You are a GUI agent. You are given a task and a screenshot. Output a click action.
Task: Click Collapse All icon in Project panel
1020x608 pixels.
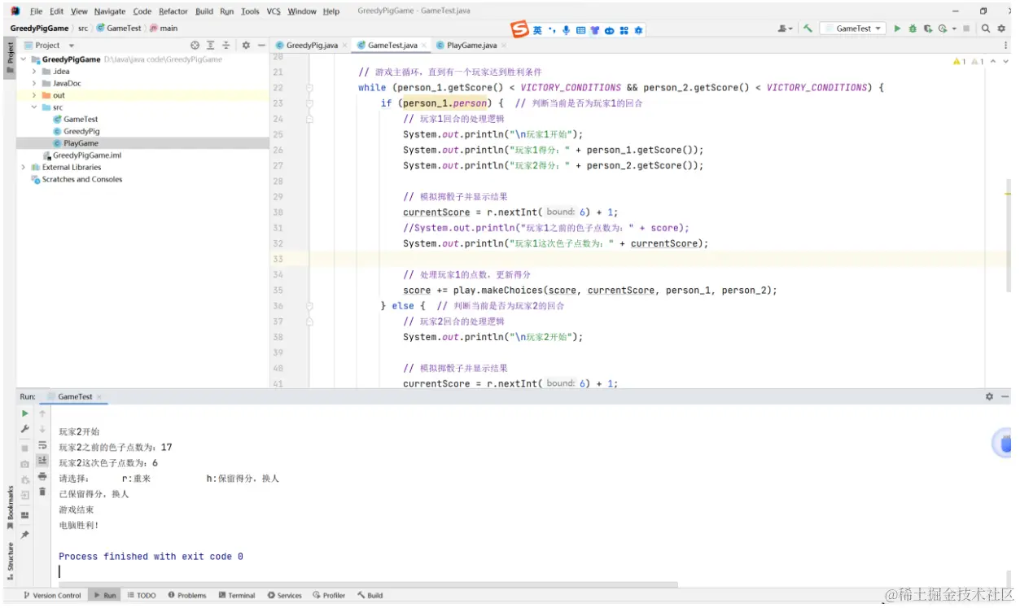226,46
